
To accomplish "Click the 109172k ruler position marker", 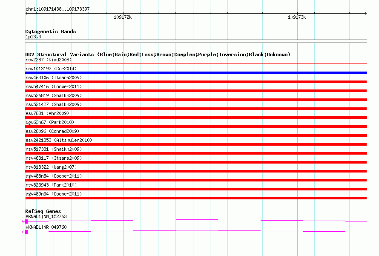I will pyautogui.click(x=123, y=17).
